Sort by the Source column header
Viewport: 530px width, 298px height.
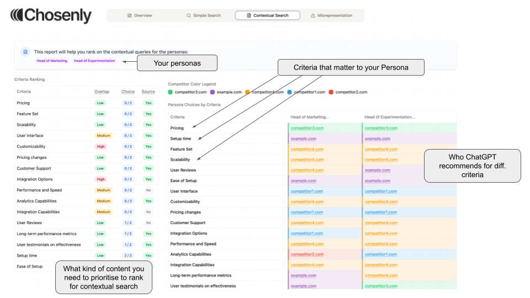pyautogui.click(x=148, y=92)
